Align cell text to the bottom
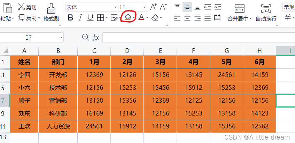Viewport: 295px width, 143px height. 197,7
